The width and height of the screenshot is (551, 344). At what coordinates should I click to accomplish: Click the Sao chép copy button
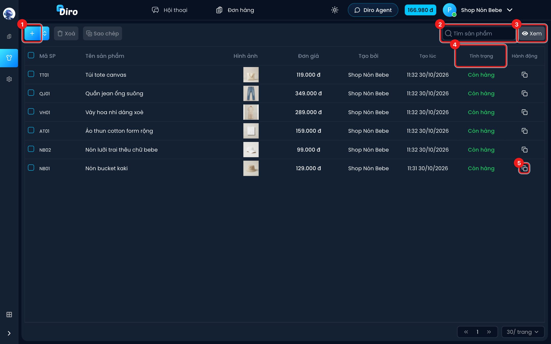[103, 33]
